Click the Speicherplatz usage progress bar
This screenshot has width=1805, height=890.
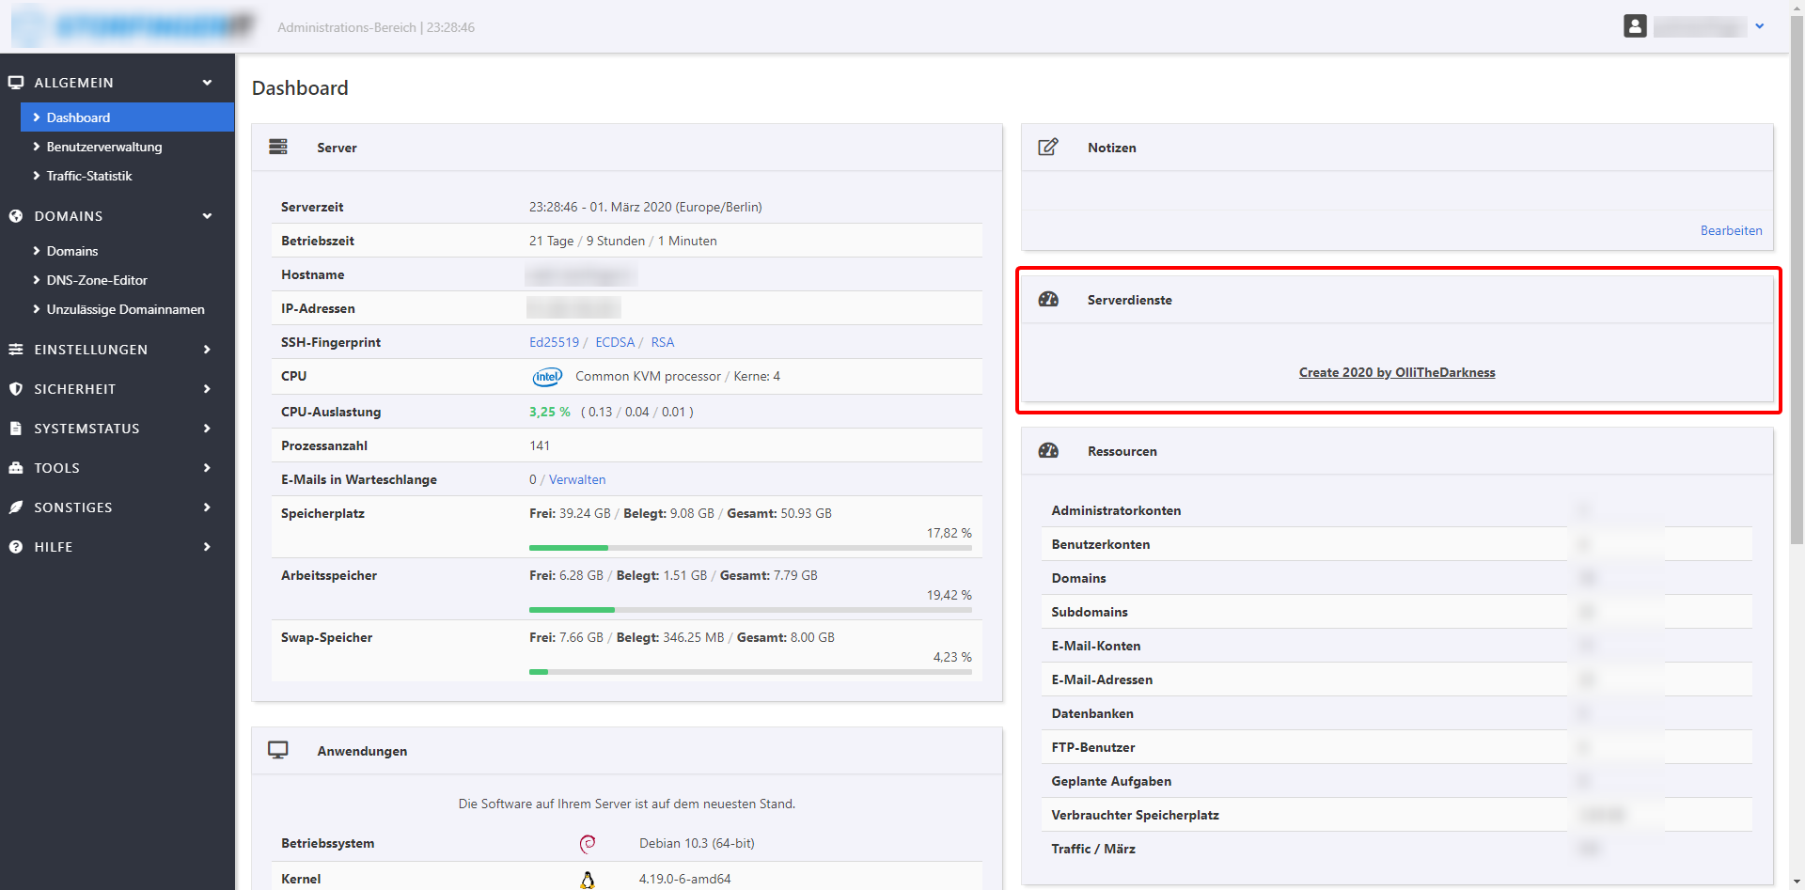click(x=750, y=548)
